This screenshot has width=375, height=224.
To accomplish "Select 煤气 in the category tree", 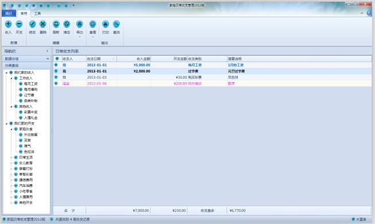I will 28,146.
